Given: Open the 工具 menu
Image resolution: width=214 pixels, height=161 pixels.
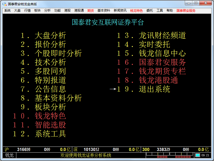Looking at the screenshot, I should point(160,11).
